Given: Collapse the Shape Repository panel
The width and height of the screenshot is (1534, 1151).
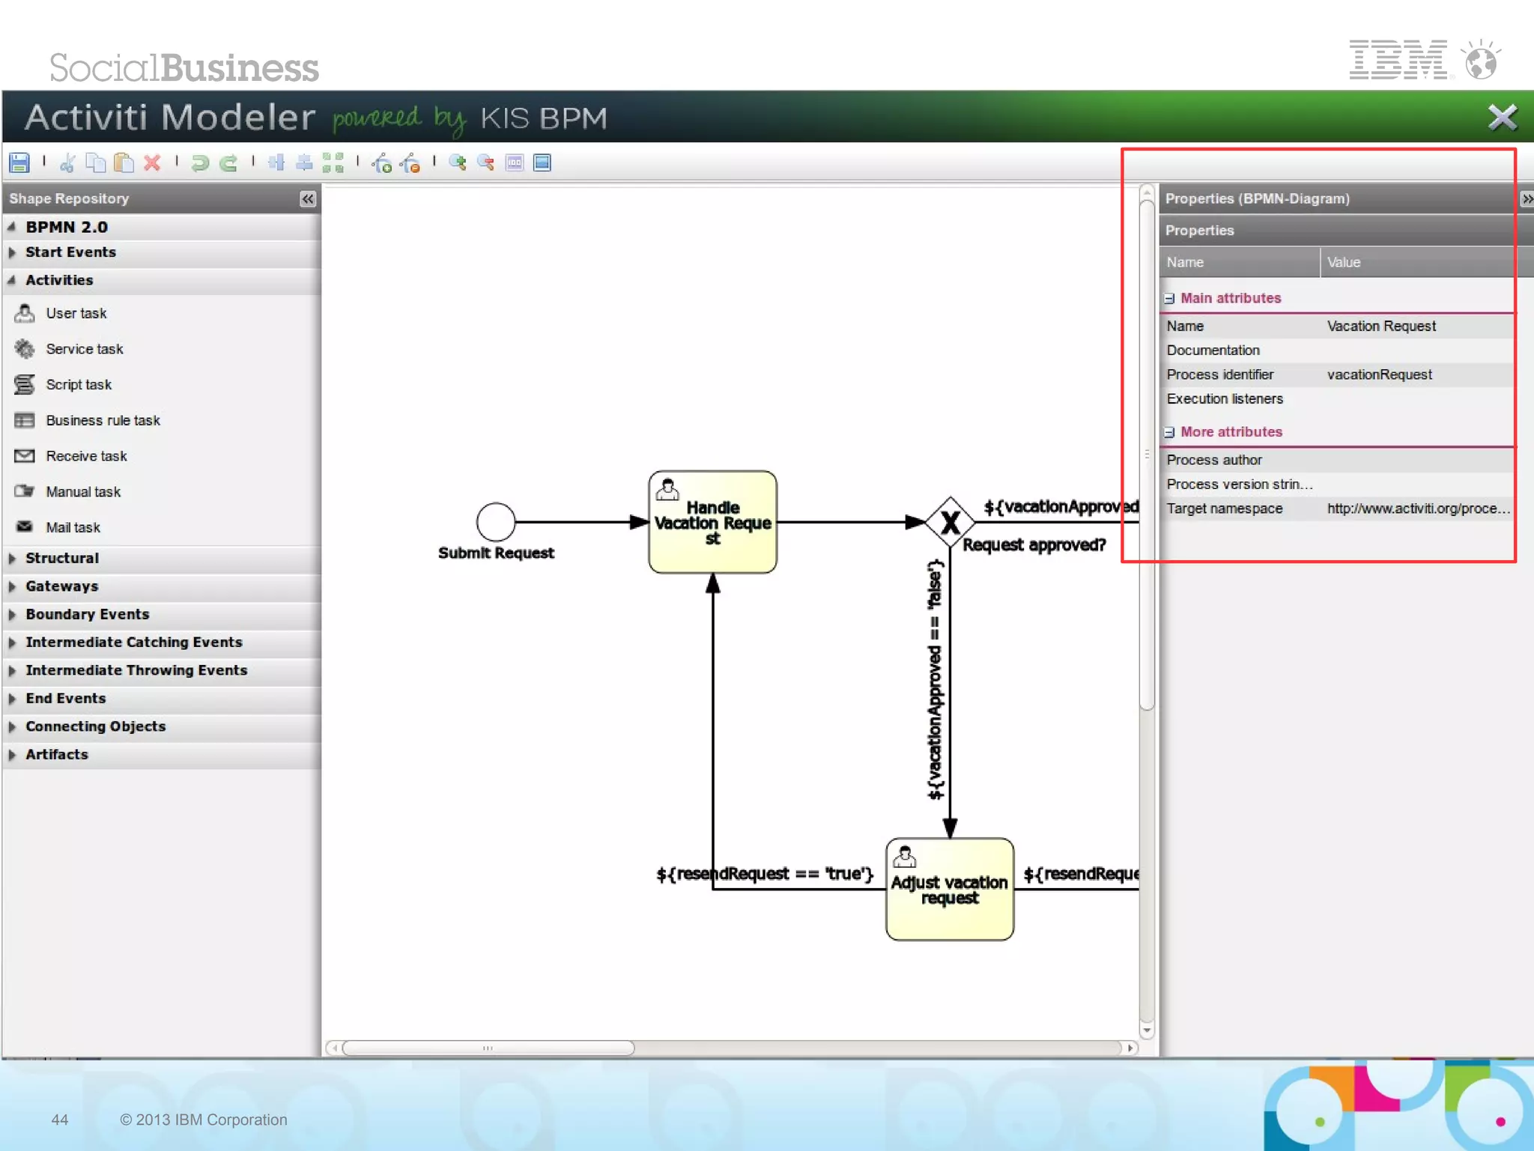Looking at the screenshot, I should pos(307,198).
